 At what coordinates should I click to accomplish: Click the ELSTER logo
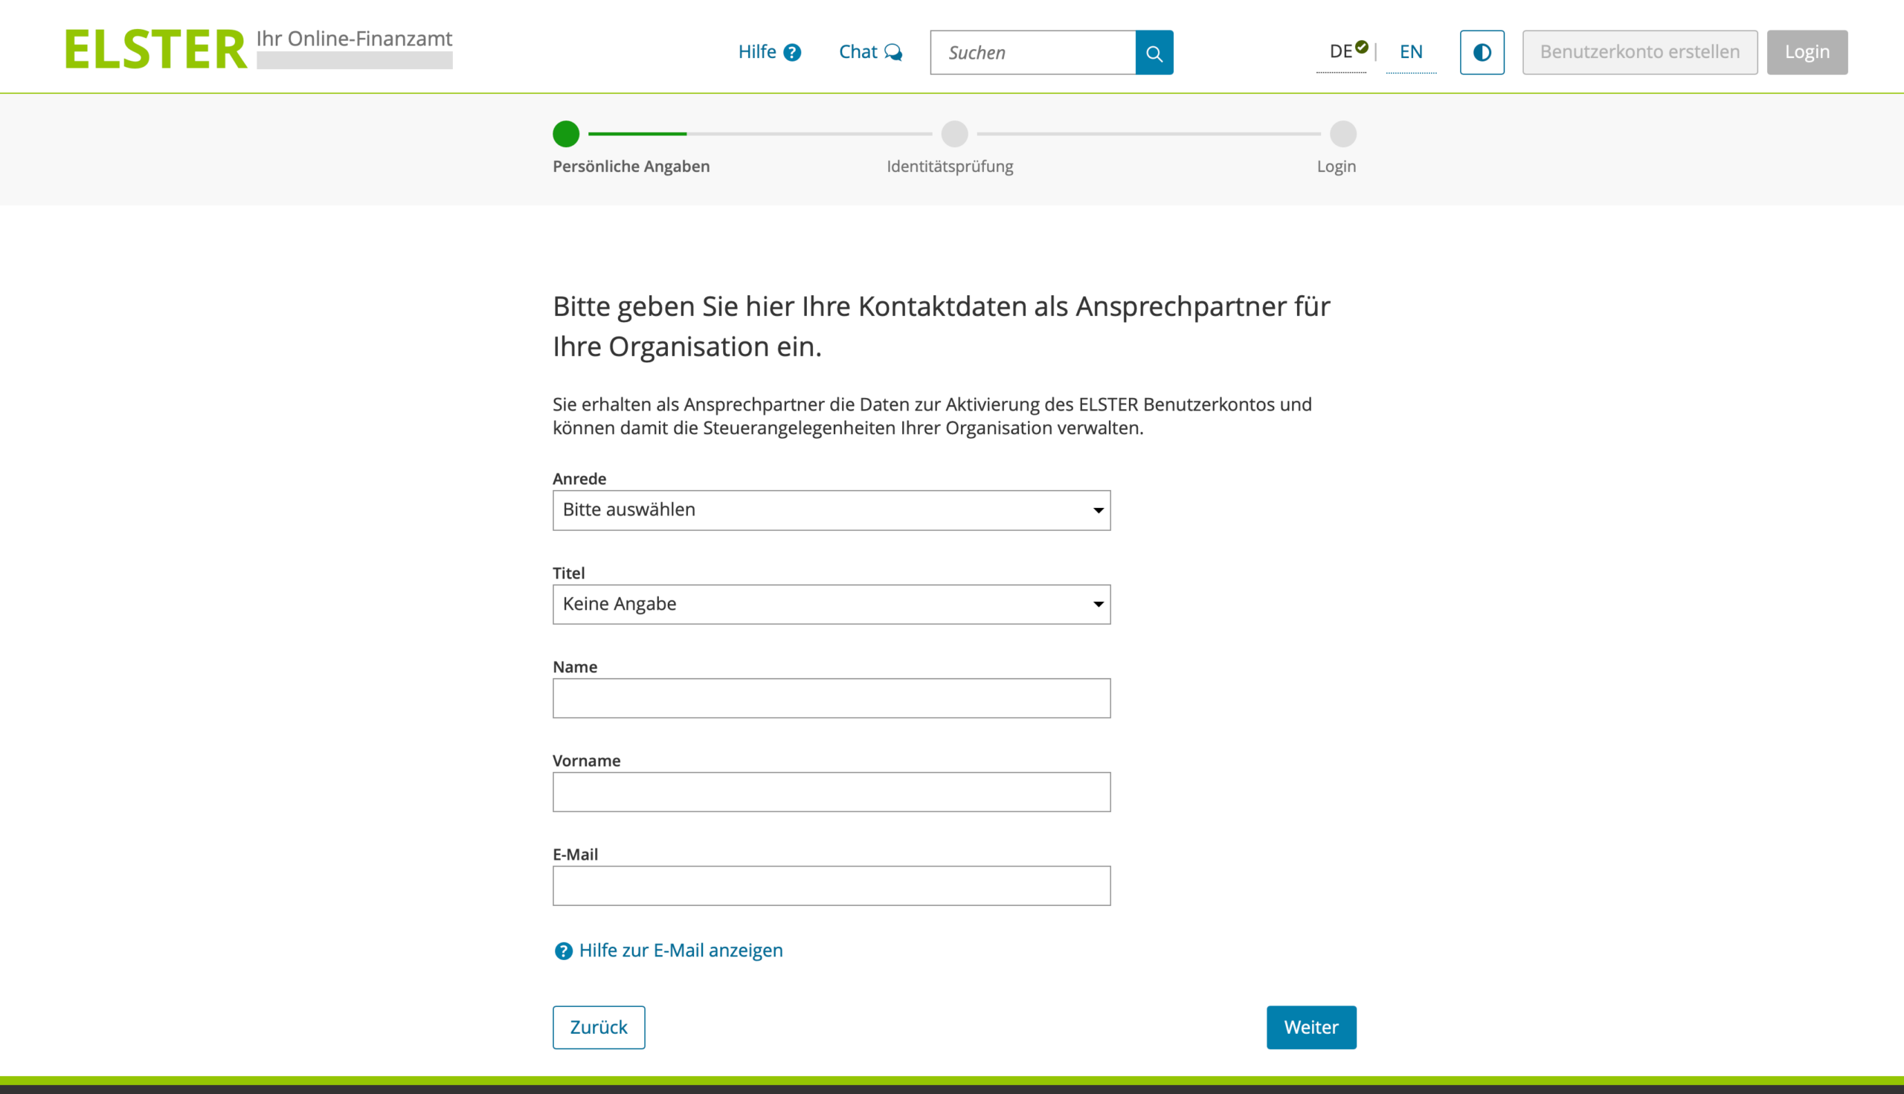tap(155, 49)
